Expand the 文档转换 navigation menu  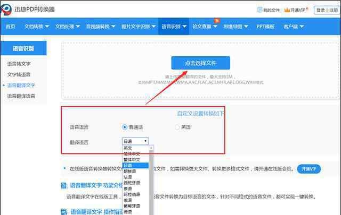coord(36,26)
